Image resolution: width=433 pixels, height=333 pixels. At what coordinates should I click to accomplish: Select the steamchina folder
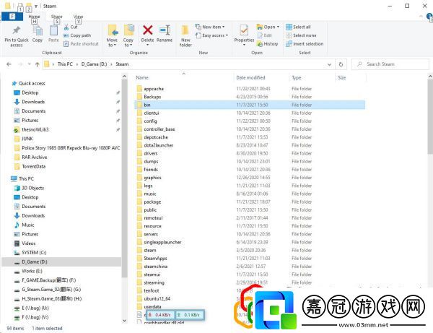(x=155, y=267)
